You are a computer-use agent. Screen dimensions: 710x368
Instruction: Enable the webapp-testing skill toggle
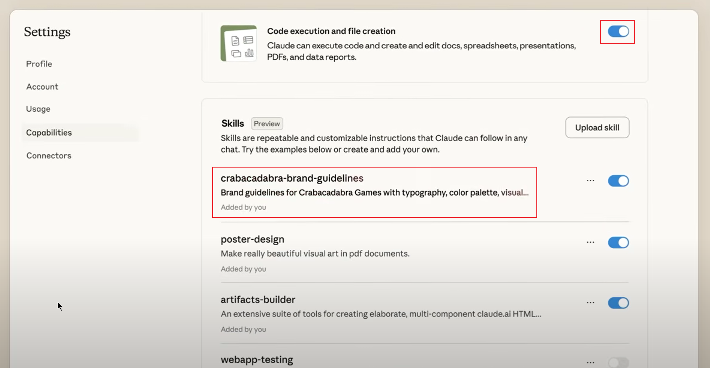pos(618,363)
